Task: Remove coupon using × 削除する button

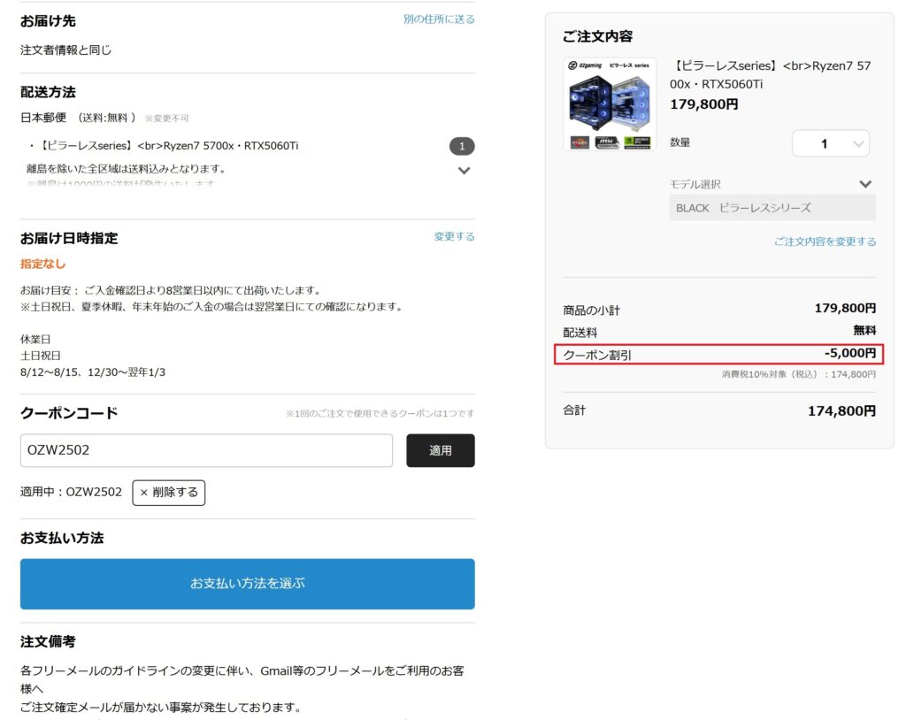Action: pos(168,493)
